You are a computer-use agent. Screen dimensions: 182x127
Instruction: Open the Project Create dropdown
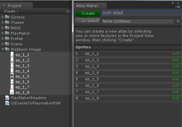point(11,11)
